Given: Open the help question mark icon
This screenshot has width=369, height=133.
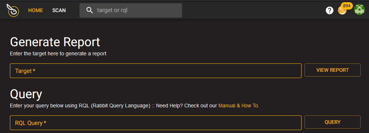Looking at the screenshot, I should [x=329, y=10].
